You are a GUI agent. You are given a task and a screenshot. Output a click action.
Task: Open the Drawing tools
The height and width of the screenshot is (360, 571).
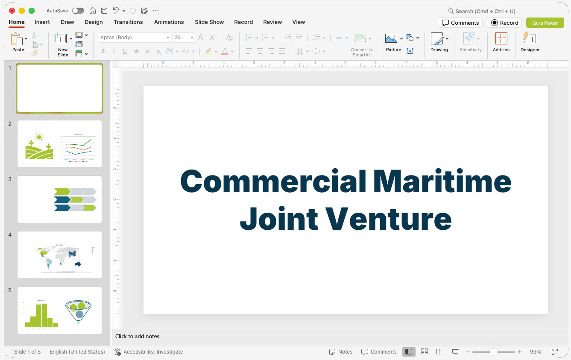(x=439, y=42)
